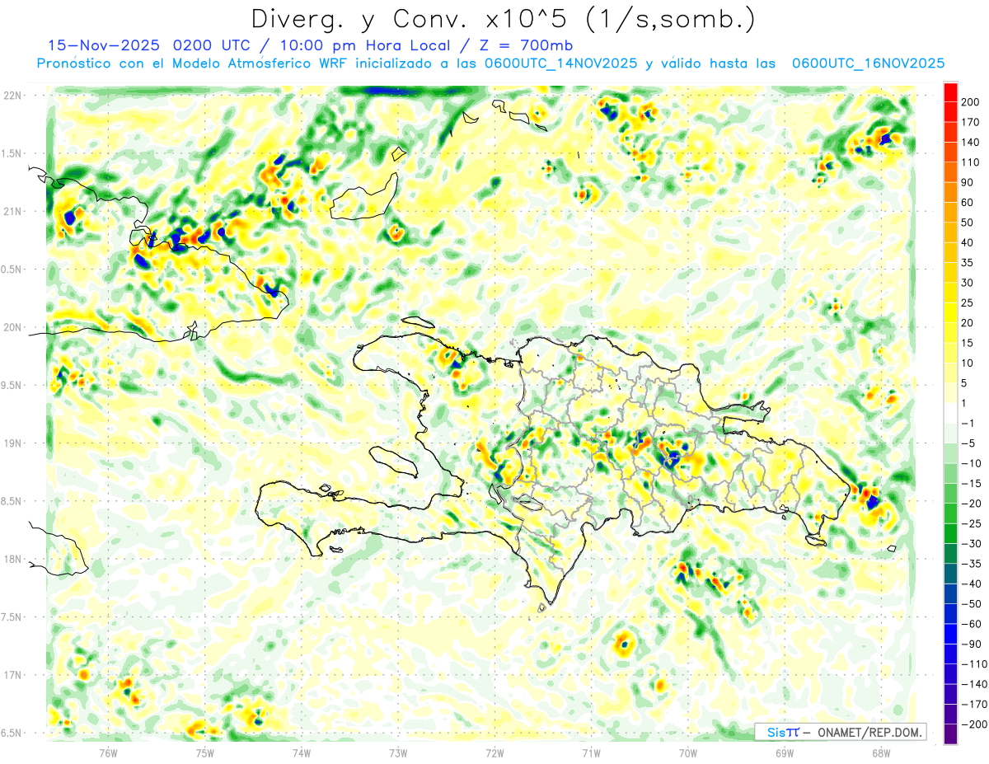Click the '8.5N' latitude tick label
The width and height of the screenshot is (989, 764).
[x=12, y=501]
